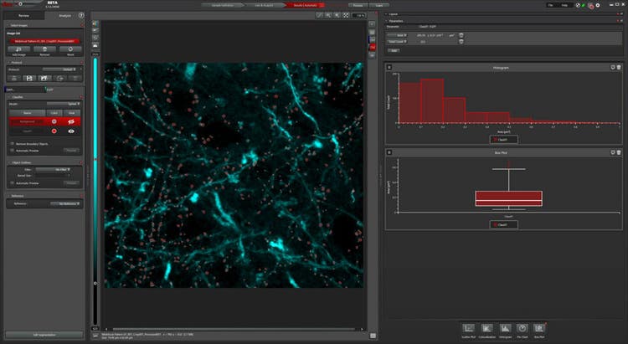
Task: Click the viewer horizontal scrollbar
Action: (234, 329)
